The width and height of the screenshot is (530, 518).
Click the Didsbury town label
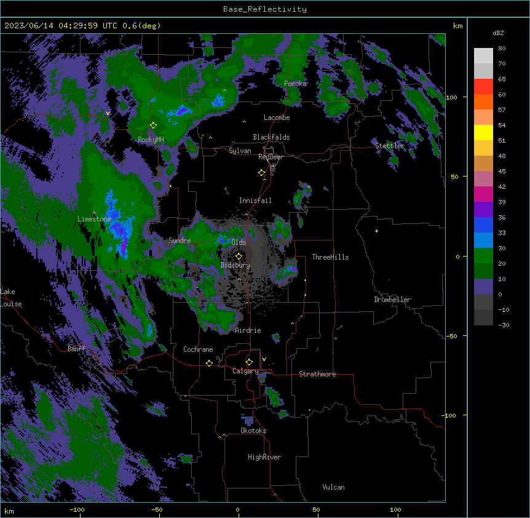pos(235,265)
